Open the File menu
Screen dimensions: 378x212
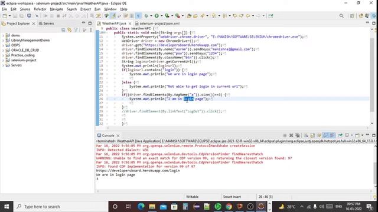pos(4,9)
